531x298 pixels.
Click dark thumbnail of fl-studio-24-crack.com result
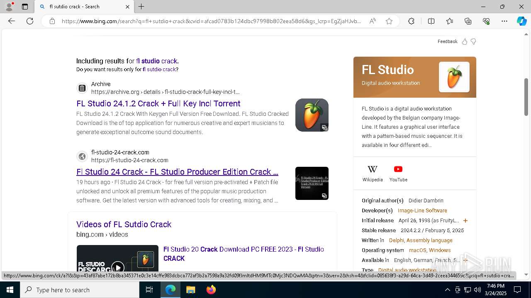click(x=312, y=183)
